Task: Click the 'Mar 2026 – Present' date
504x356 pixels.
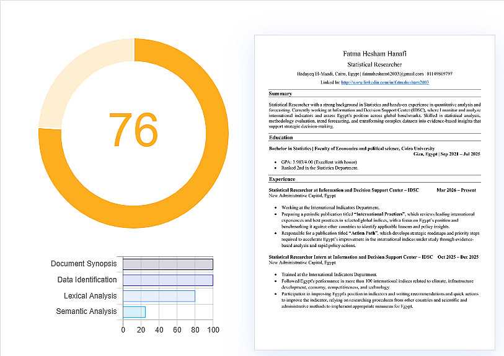Action: pyautogui.click(x=456, y=190)
